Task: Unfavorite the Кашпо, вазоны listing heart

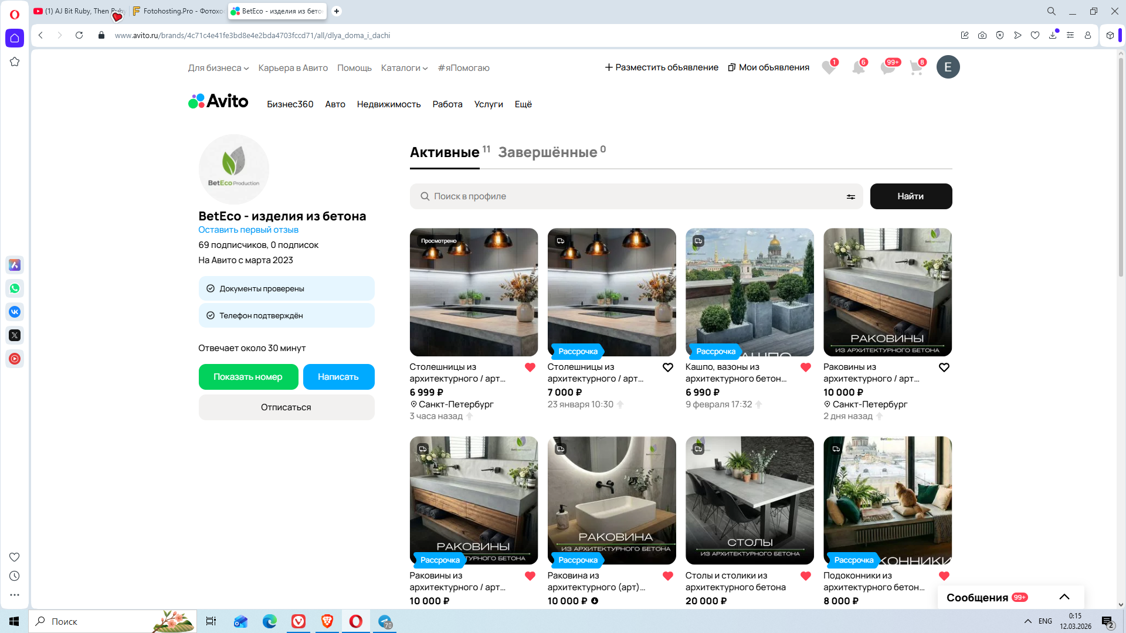Action: 806,367
